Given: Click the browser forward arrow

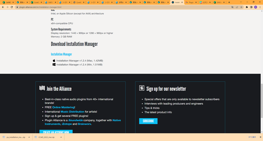Looking at the screenshot, I should [x=7, y=7].
